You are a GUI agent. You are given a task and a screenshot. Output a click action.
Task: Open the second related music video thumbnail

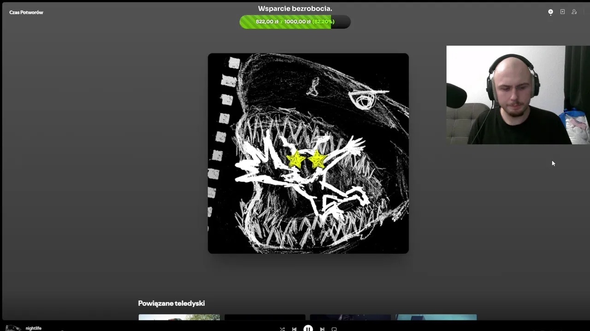(265, 317)
